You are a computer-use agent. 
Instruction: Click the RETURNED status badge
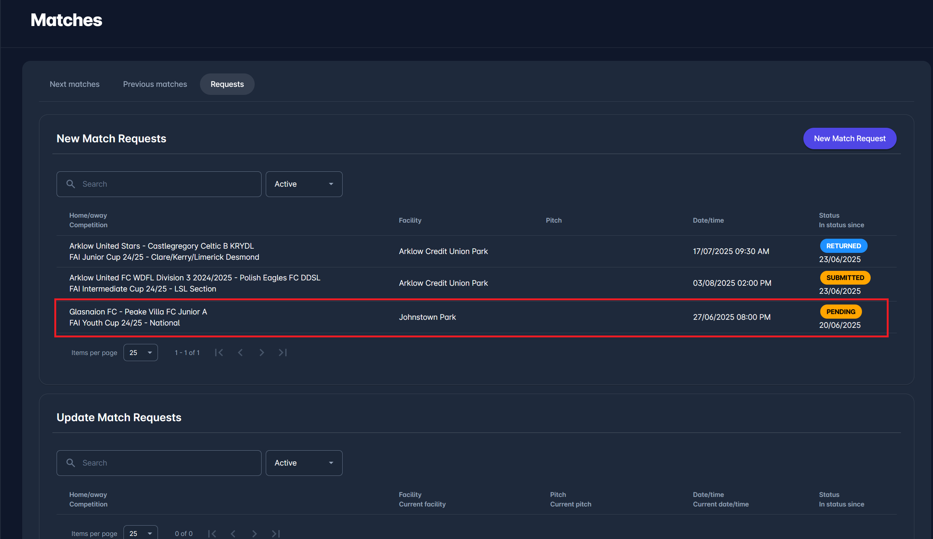pyautogui.click(x=843, y=246)
